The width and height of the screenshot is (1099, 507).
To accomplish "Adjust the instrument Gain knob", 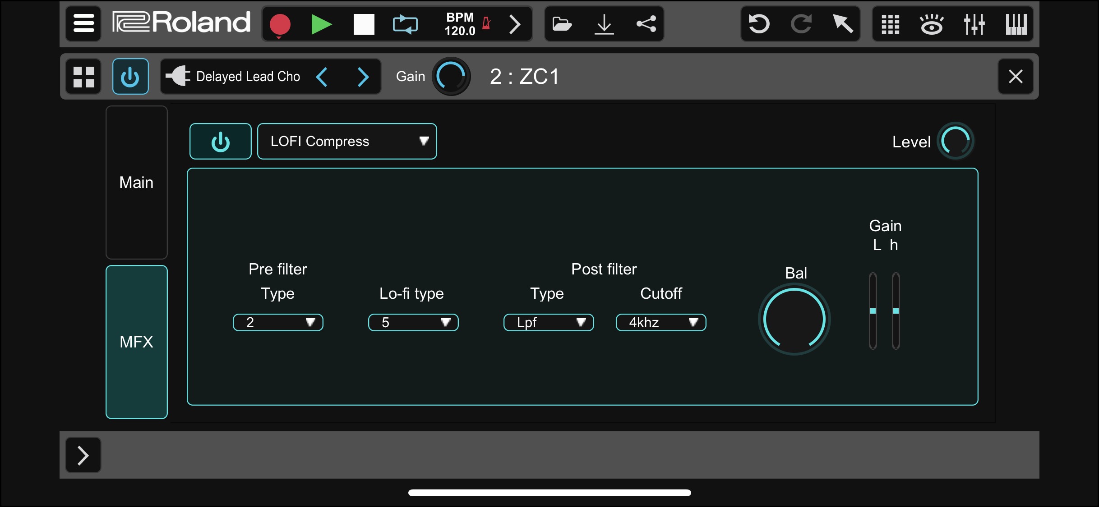I will 451,76.
